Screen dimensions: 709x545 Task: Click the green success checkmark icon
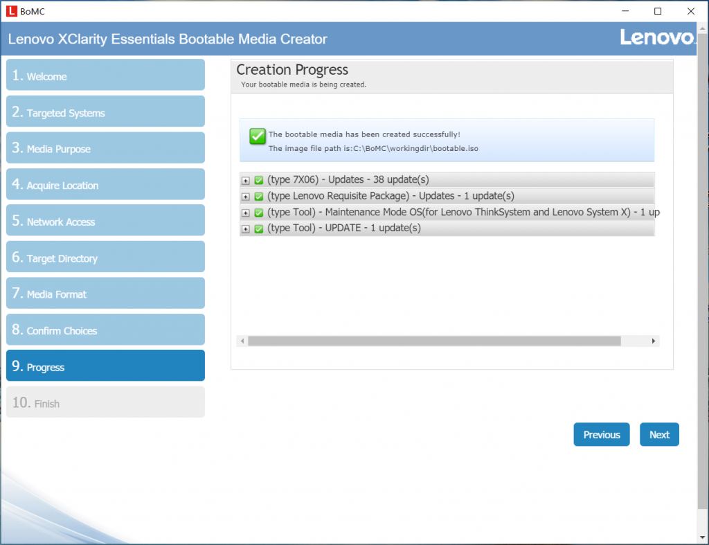(258, 136)
